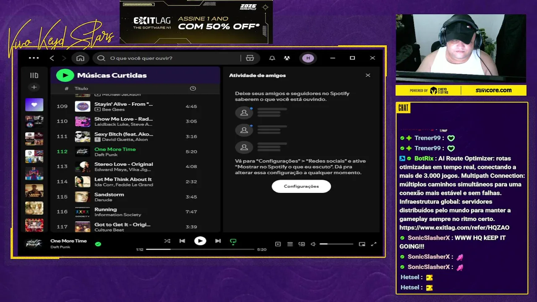Select the track "Let Me Think About It"
The image size is (537, 302).
tap(135, 182)
